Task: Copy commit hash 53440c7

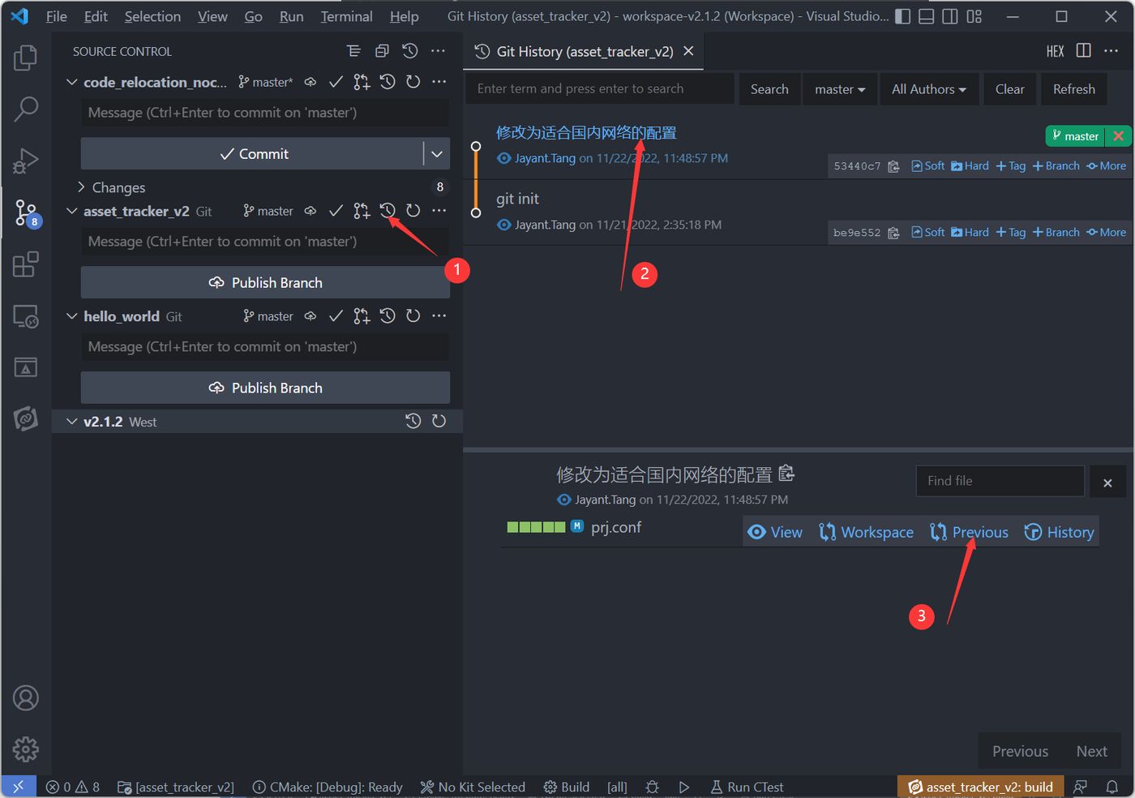Action: click(x=893, y=166)
